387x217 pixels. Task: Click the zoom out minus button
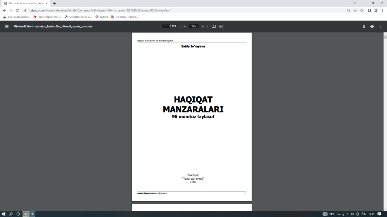point(185,27)
